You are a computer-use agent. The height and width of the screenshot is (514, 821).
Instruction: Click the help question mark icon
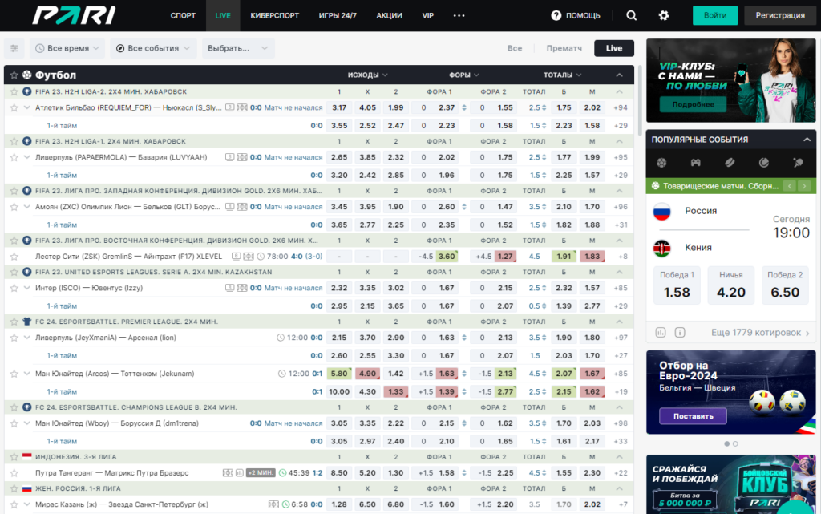click(556, 16)
